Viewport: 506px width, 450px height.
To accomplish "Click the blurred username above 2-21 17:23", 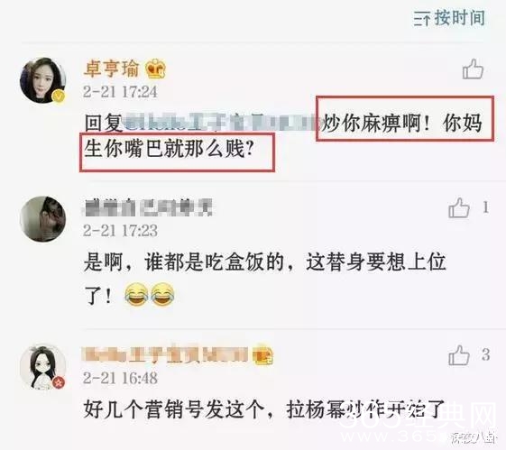I will pyautogui.click(x=149, y=207).
